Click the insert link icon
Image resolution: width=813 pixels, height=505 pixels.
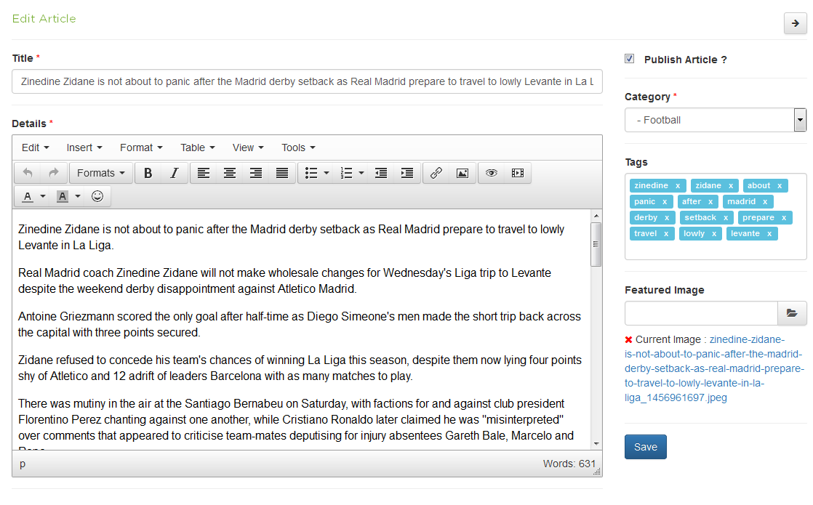pyautogui.click(x=436, y=173)
